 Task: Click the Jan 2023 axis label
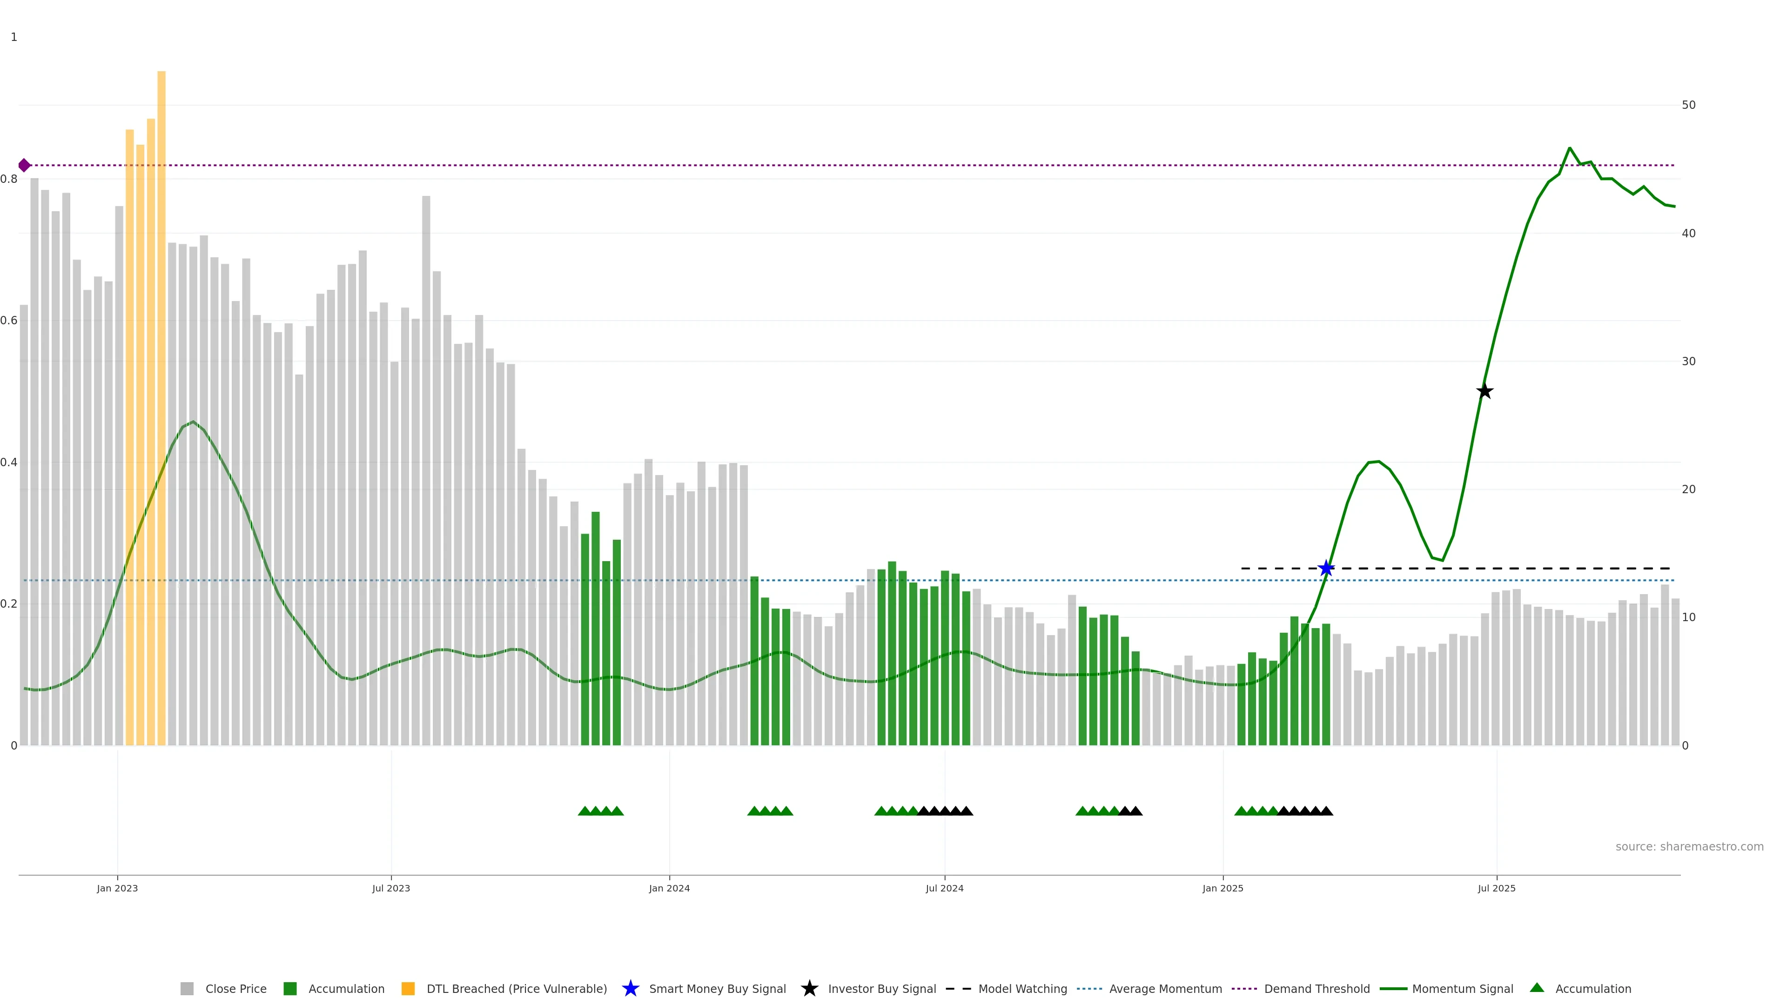(117, 888)
